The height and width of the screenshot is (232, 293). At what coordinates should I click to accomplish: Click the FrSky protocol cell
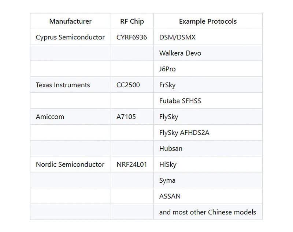(208, 85)
